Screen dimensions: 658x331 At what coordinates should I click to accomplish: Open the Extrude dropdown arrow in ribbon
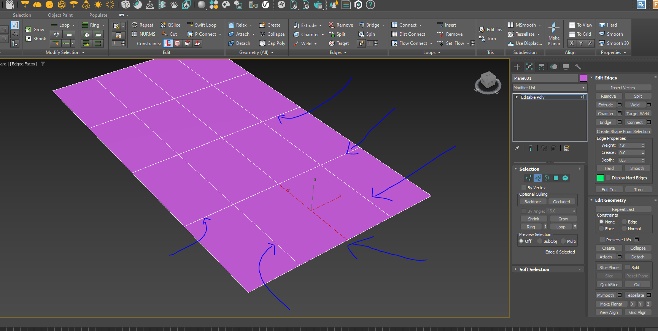(x=320, y=25)
